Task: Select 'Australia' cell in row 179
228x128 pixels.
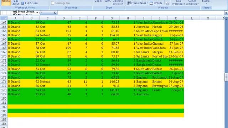Action: (144, 94)
